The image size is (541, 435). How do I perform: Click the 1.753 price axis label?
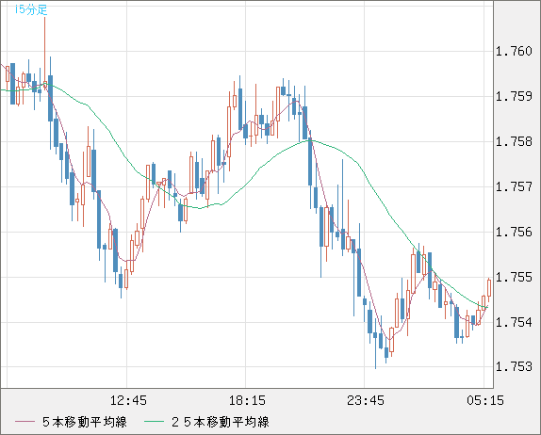[514, 366]
